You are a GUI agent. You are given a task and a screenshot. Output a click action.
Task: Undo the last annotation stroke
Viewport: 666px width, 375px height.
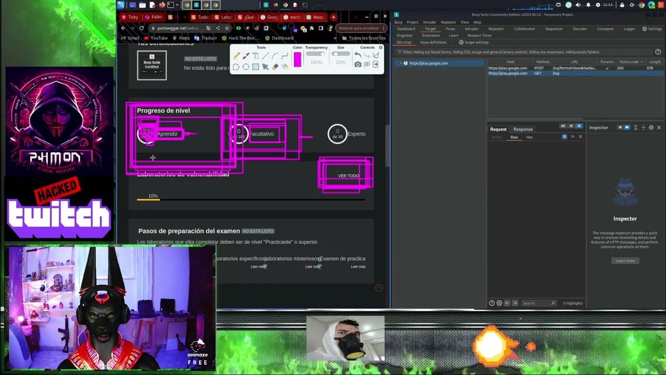(357, 55)
